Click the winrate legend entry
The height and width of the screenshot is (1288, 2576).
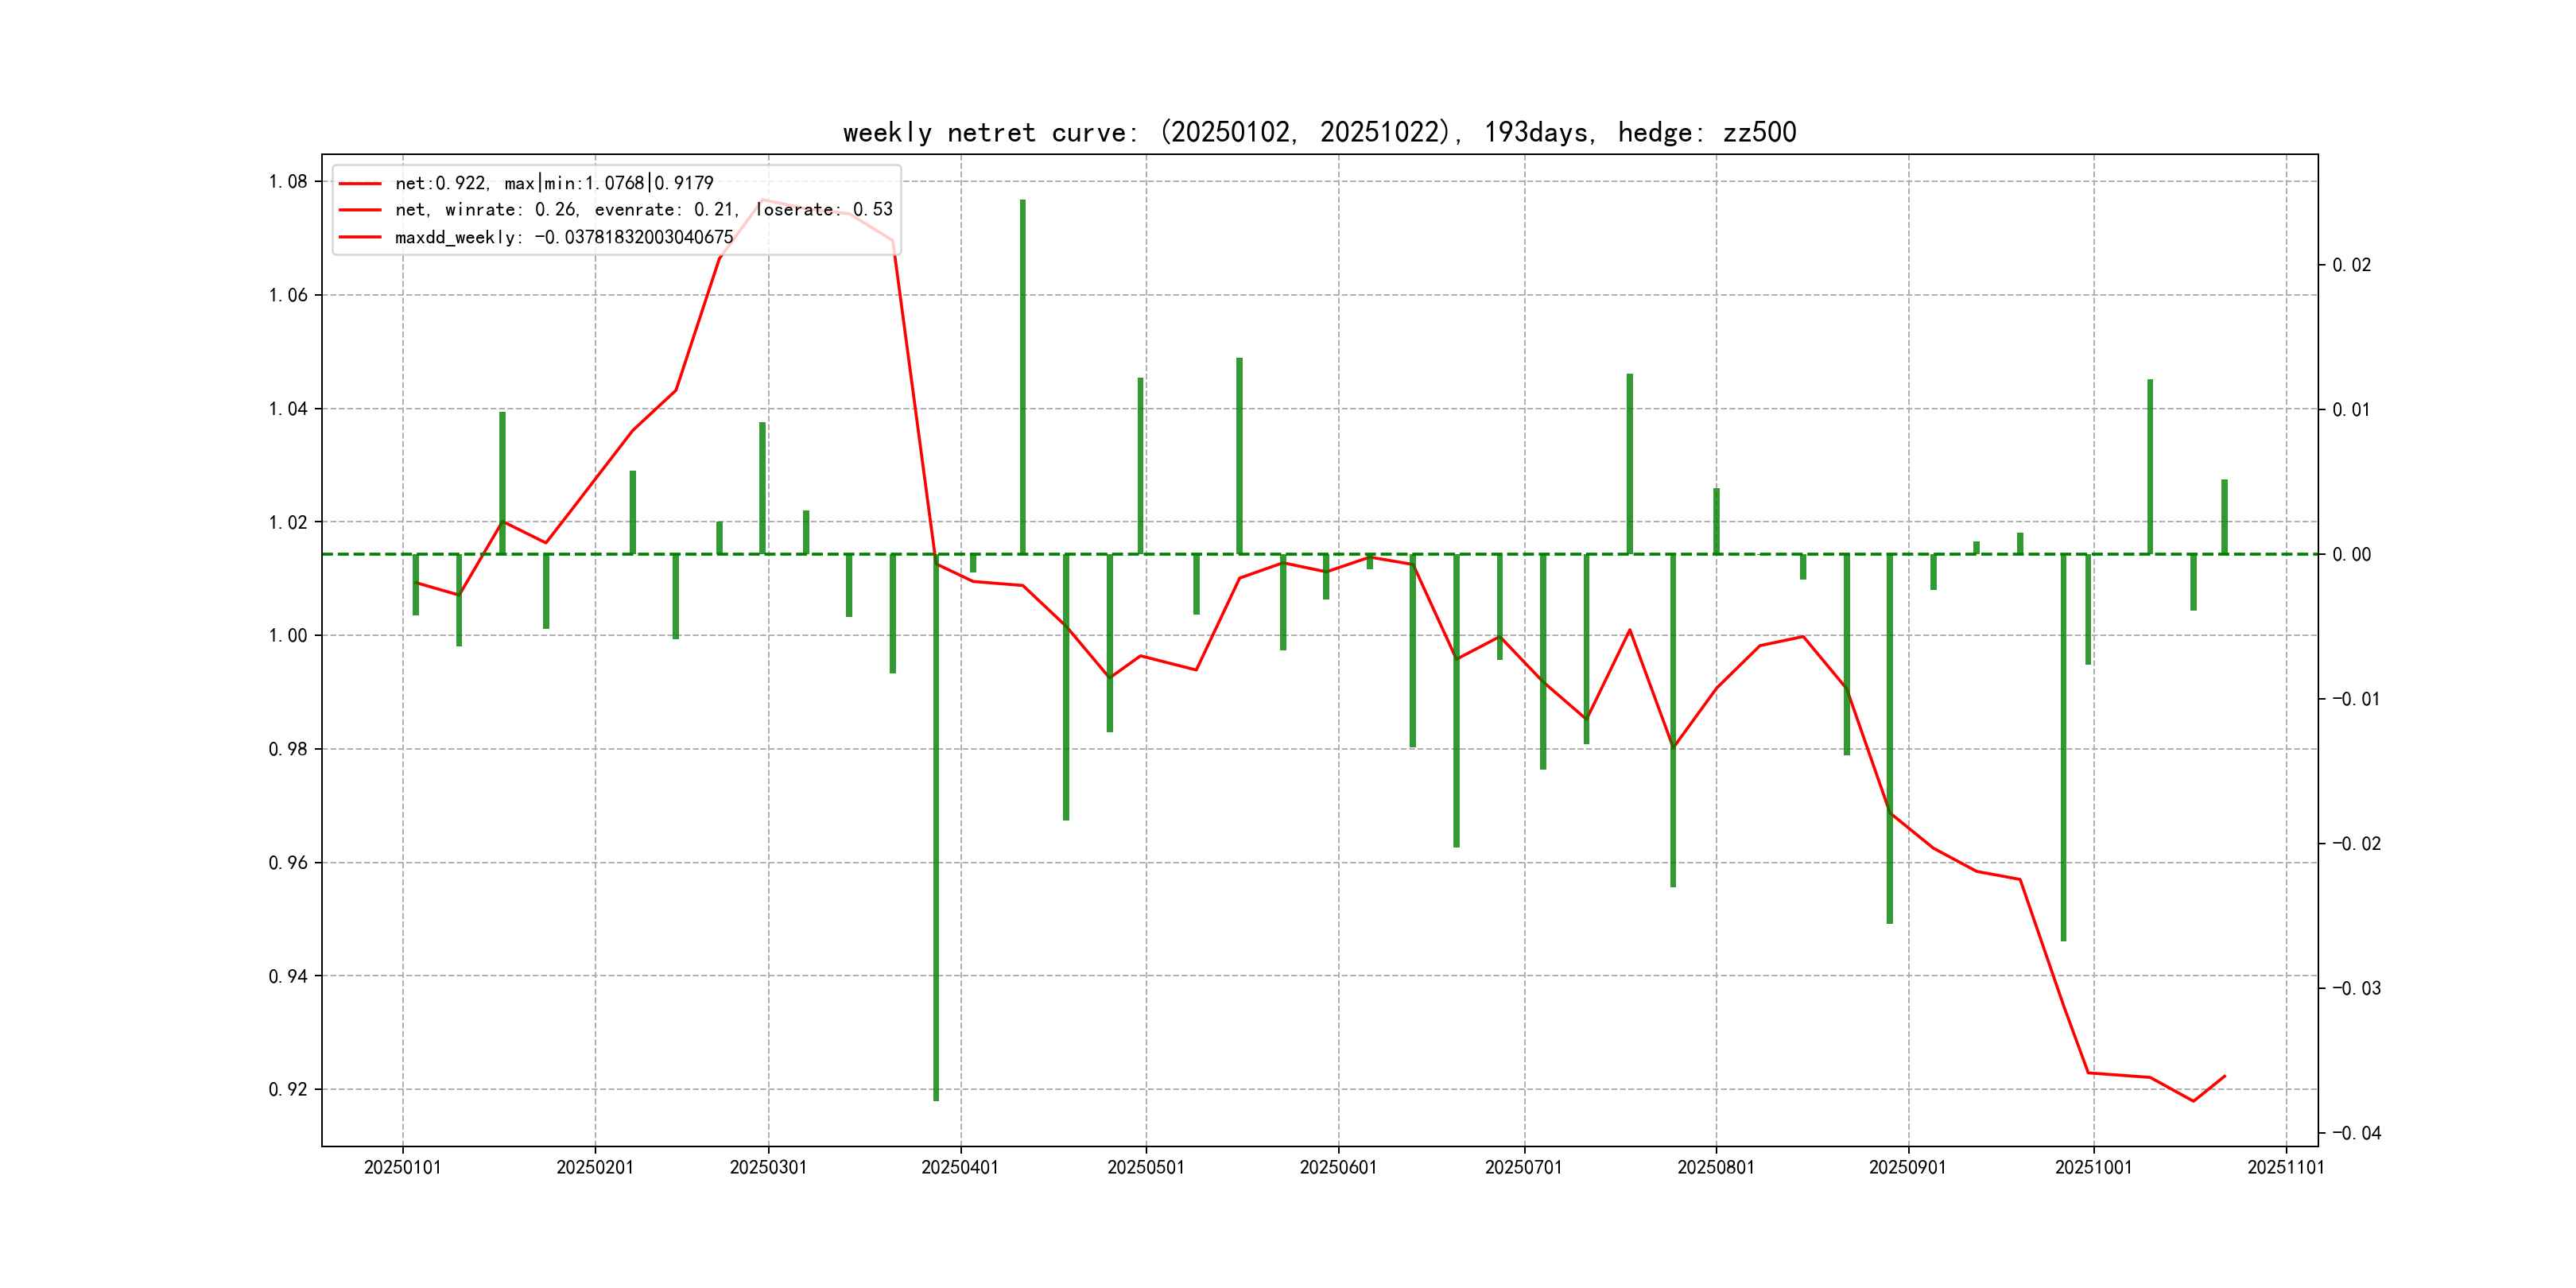click(643, 210)
